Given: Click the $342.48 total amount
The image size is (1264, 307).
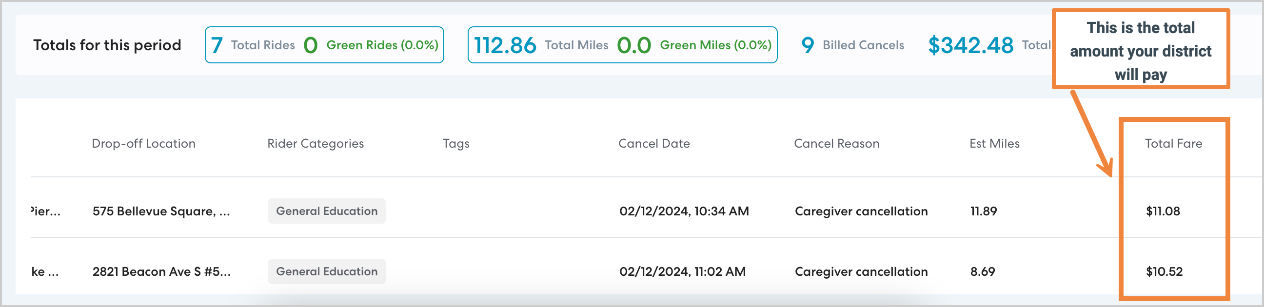Looking at the screenshot, I should click(970, 45).
